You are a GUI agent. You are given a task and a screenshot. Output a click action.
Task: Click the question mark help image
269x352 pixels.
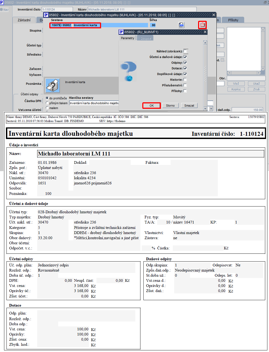pyautogui.click(x=129, y=71)
